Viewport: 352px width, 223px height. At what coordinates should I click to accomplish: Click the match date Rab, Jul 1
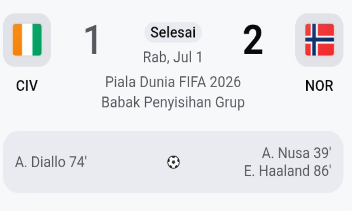(x=173, y=57)
